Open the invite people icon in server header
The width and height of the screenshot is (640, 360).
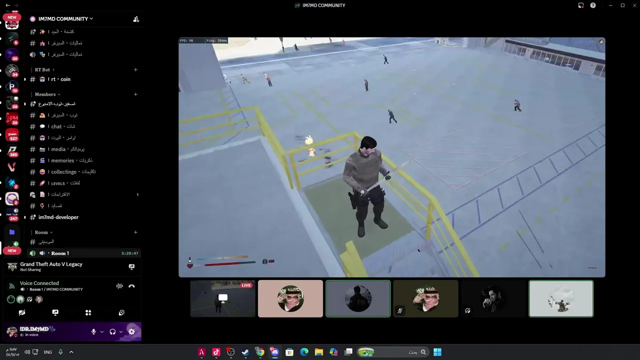pyautogui.click(x=136, y=19)
